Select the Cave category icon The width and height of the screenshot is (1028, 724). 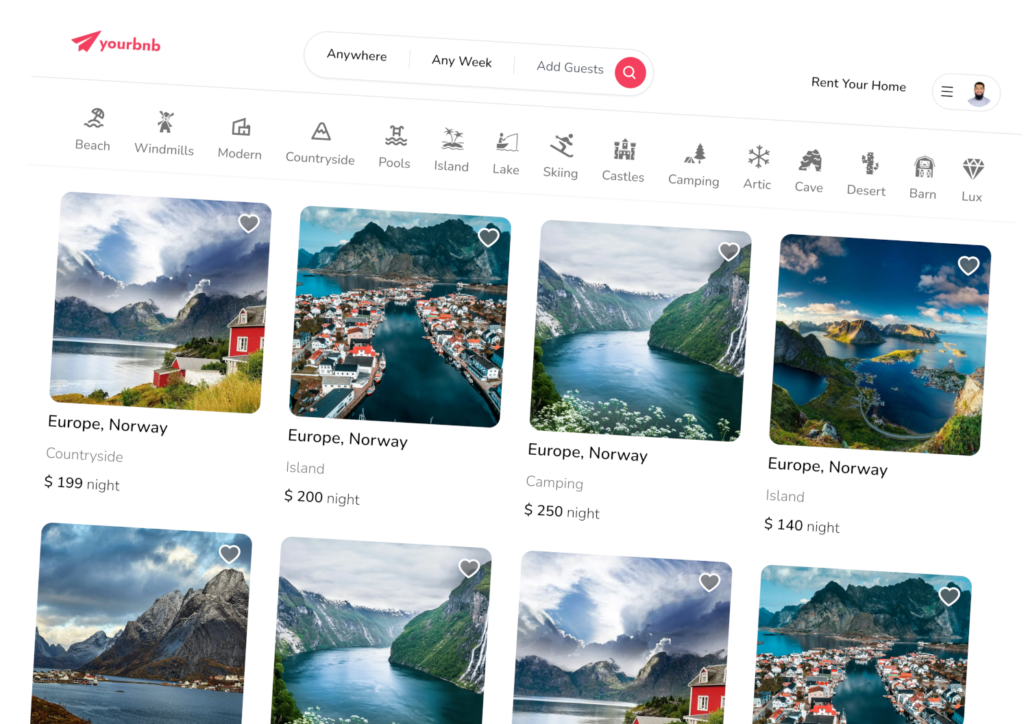pyautogui.click(x=810, y=160)
